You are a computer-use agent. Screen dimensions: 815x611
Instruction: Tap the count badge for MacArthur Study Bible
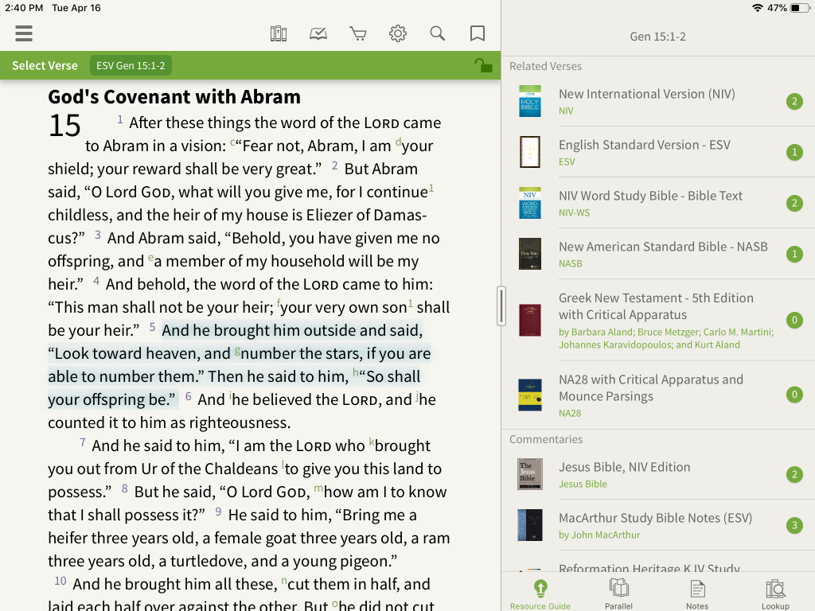[x=794, y=525]
